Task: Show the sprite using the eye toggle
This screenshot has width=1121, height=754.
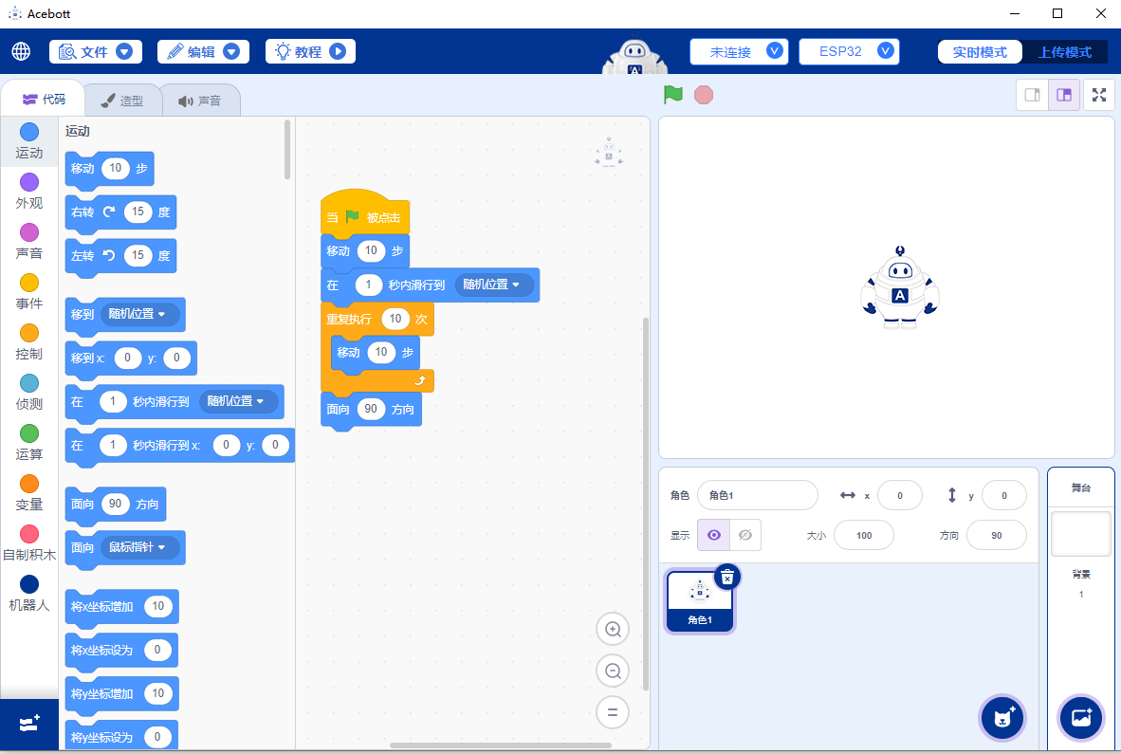Action: tap(713, 535)
